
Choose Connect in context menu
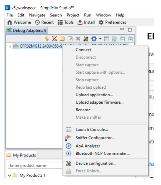(83, 50)
